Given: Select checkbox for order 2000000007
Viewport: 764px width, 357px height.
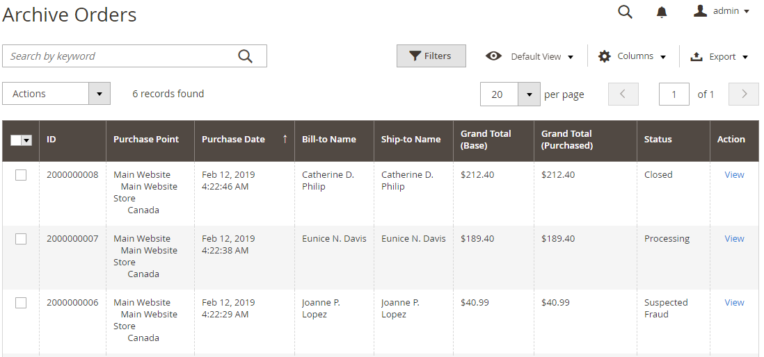Looking at the screenshot, I should tap(21, 239).
